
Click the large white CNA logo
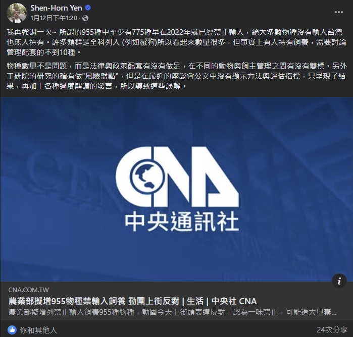click(177, 177)
